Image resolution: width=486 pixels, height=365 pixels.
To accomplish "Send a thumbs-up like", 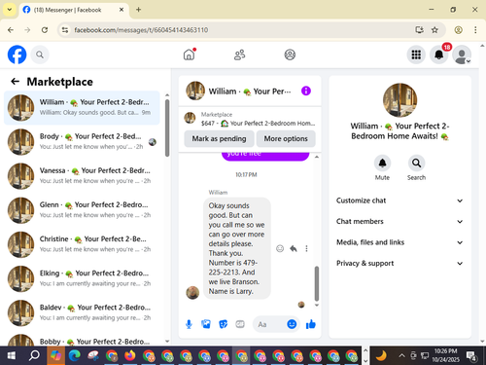I will [311, 324].
